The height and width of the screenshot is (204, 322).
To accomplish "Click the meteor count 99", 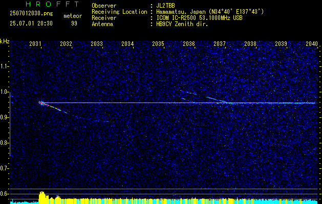I will coord(74,23).
